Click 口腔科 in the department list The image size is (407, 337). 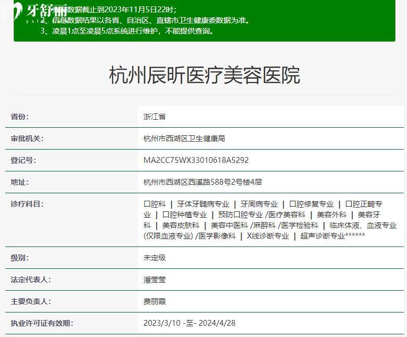click(x=155, y=204)
